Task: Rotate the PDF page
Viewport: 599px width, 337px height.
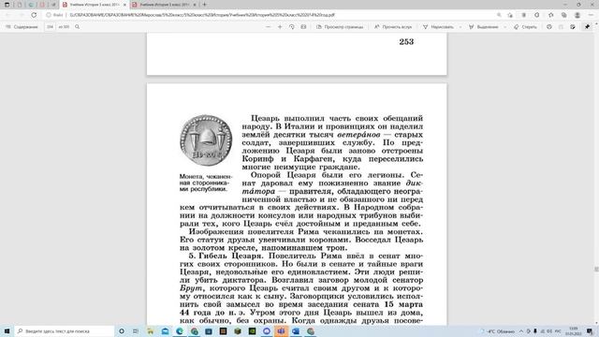Action: [292, 27]
